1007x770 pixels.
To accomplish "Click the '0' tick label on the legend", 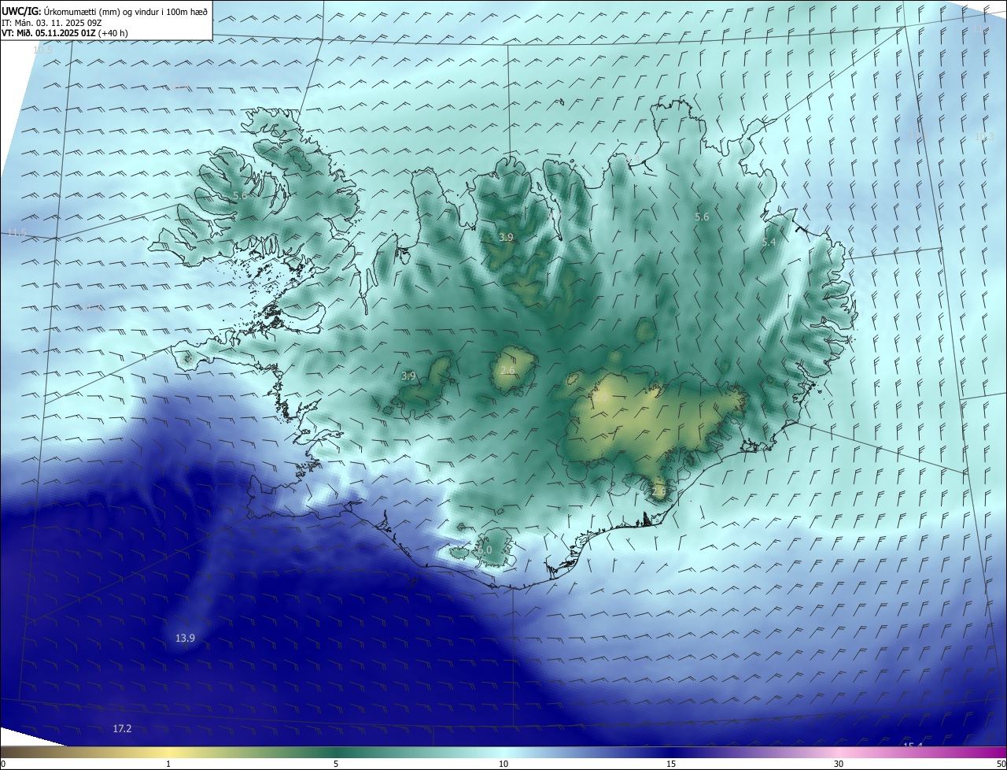I will point(2,764).
